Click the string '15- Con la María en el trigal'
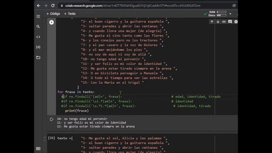Image resolution: width=272 pixels, height=153 pixels. (x=112, y=82)
